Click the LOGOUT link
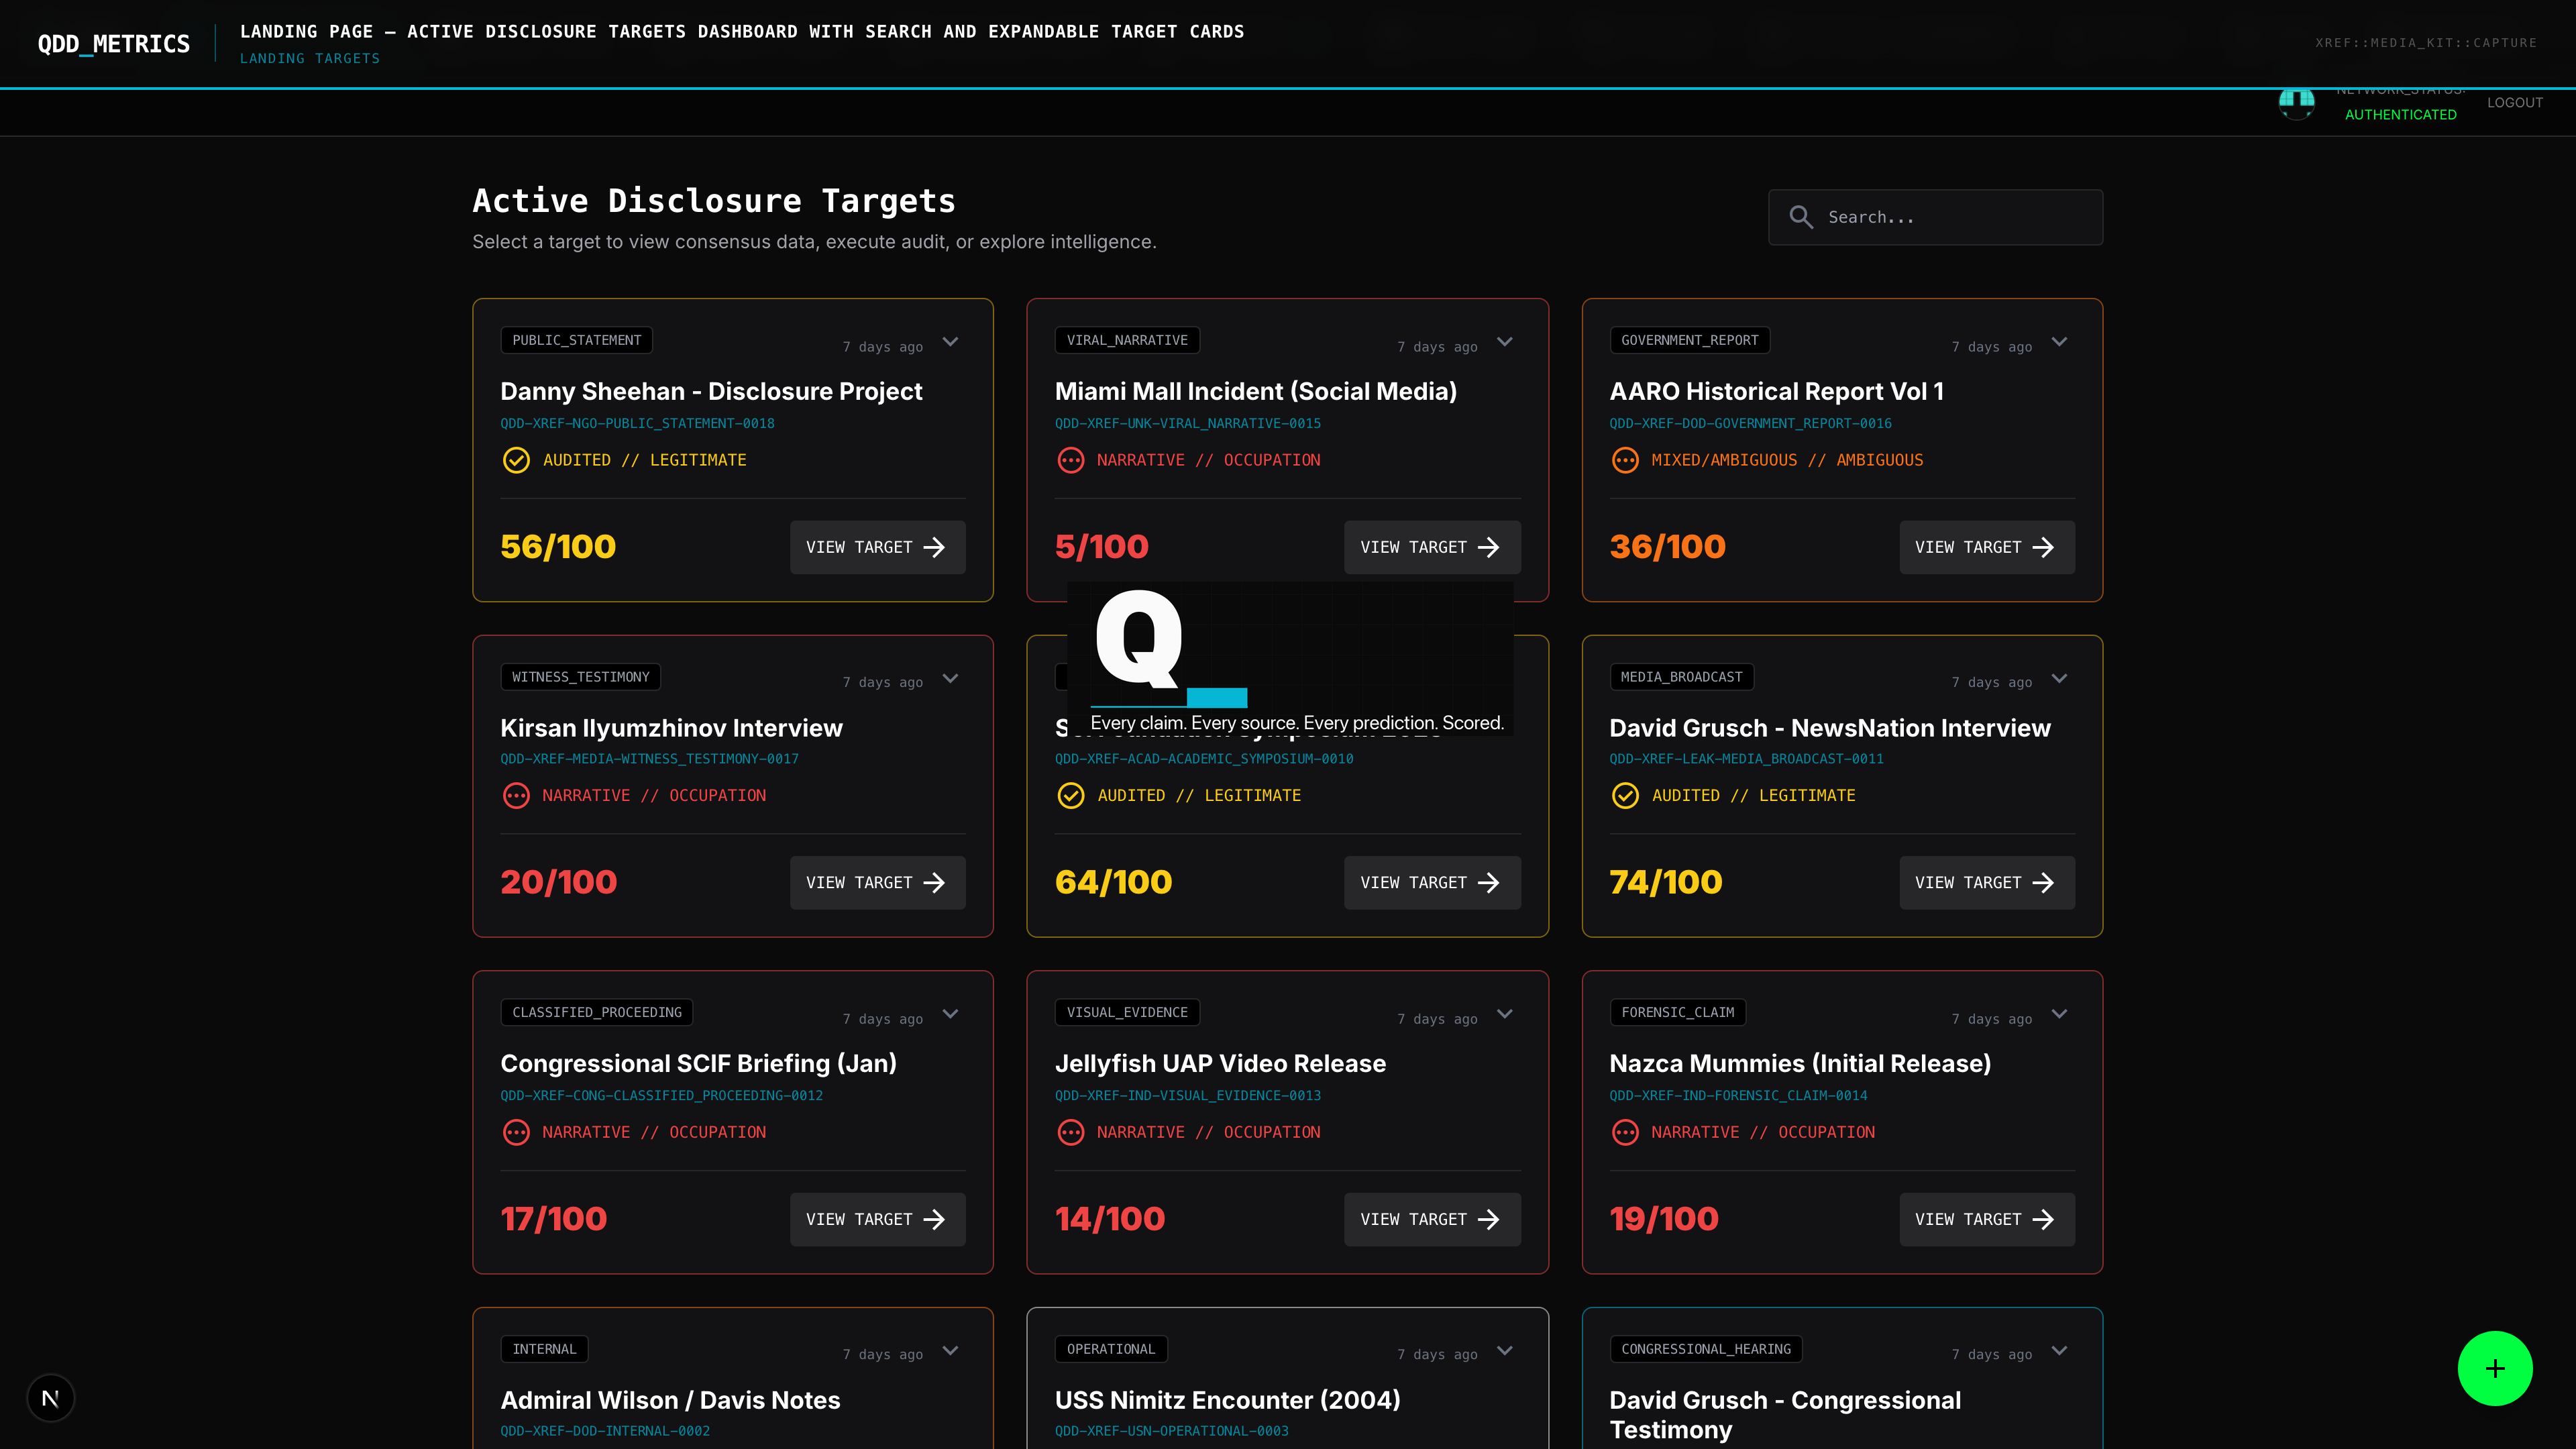Image resolution: width=2576 pixels, height=1449 pixels. [2514, 102]
